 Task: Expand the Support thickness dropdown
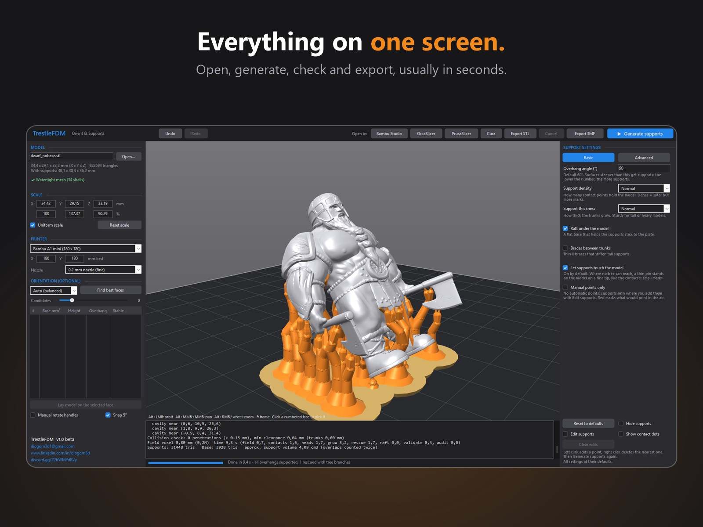click(644, 209)
